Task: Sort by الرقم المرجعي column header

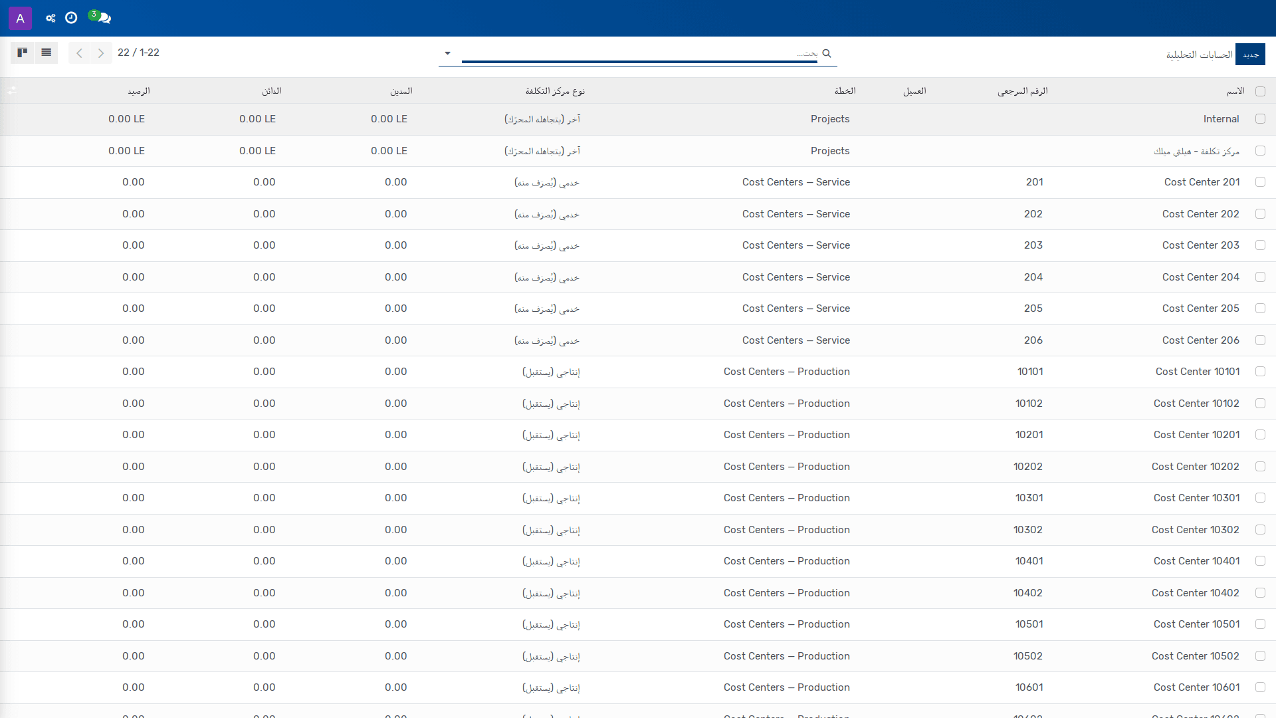Action: (x=1022, y=91)
